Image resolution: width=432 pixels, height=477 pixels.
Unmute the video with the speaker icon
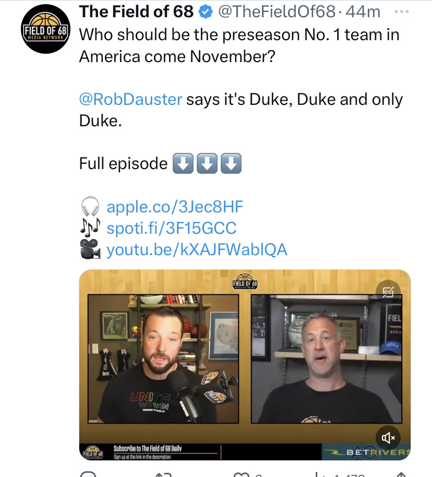tap(388, 438)
